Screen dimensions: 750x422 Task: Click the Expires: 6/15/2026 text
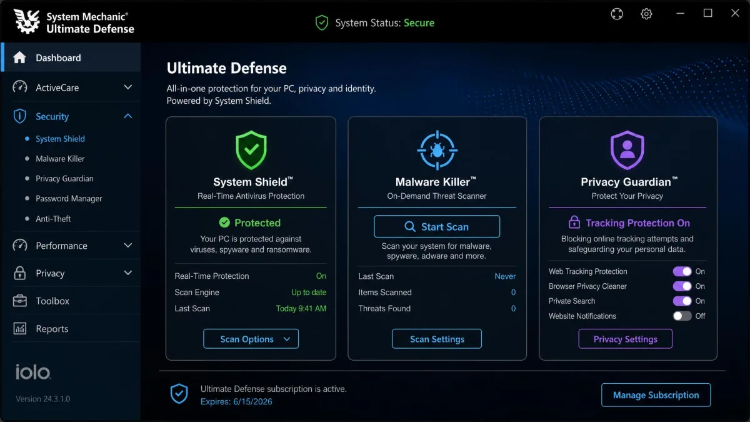pyautogui.click(x=236, y=402)
